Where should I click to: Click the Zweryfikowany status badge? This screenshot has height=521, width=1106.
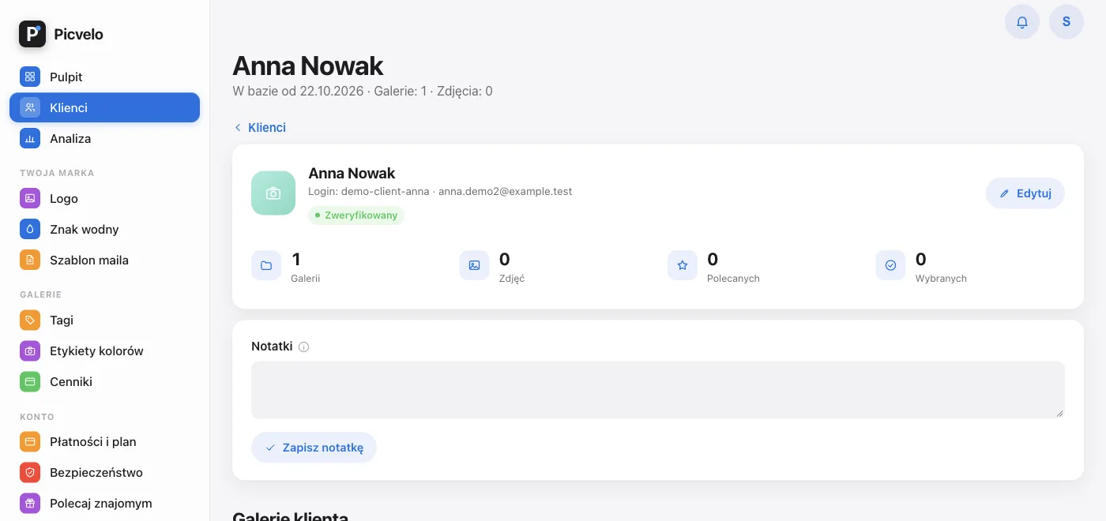point(356,215)
